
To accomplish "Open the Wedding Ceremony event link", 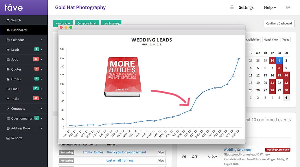I will click(237, 149).
